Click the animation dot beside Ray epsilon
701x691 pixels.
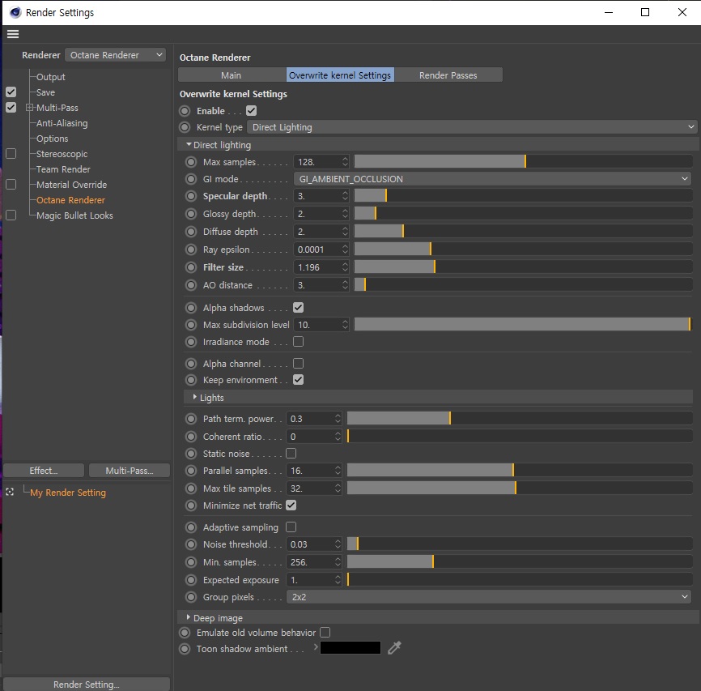coord(191,250)
